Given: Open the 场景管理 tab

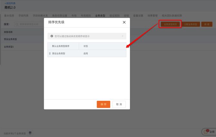Looking at the screenshot, I should tap(152, 16).
